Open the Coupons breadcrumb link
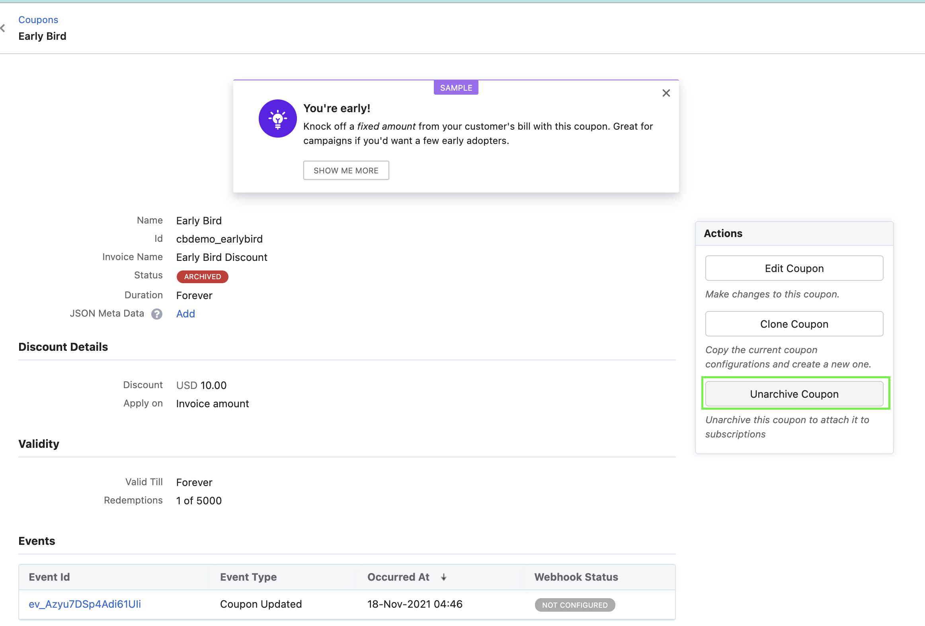Viewport: 925px width, 626px height. (38, 19)
